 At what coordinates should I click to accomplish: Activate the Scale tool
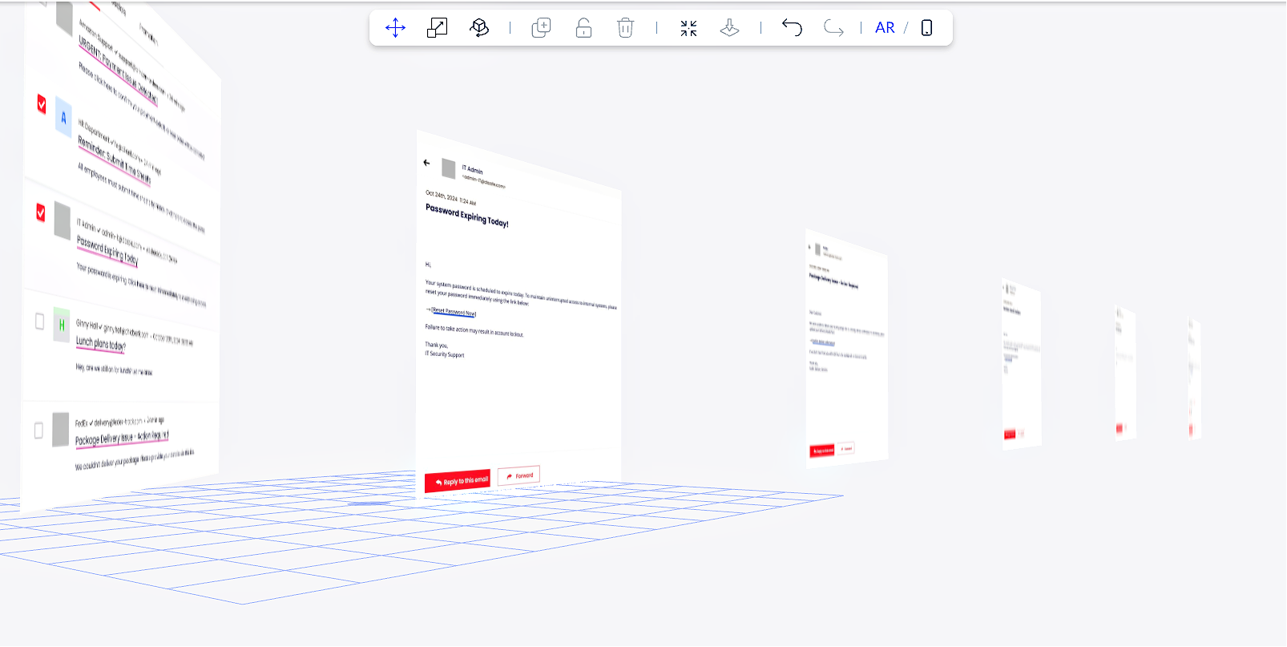click(438, 28)
